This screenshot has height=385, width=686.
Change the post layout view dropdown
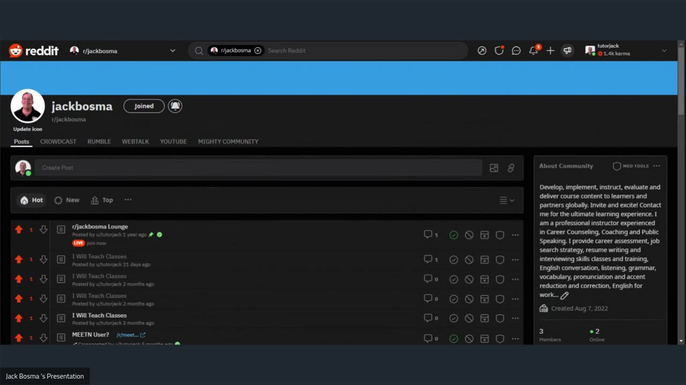[507, 201]
